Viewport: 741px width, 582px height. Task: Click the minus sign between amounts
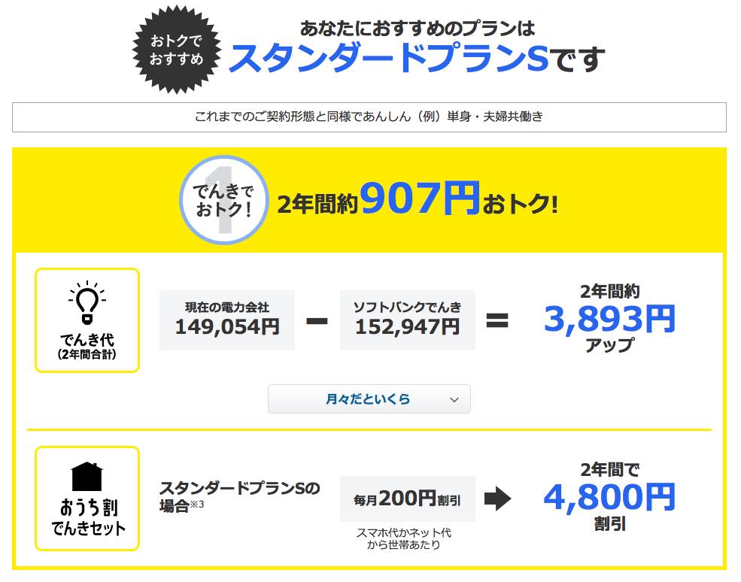pos(317,321)
